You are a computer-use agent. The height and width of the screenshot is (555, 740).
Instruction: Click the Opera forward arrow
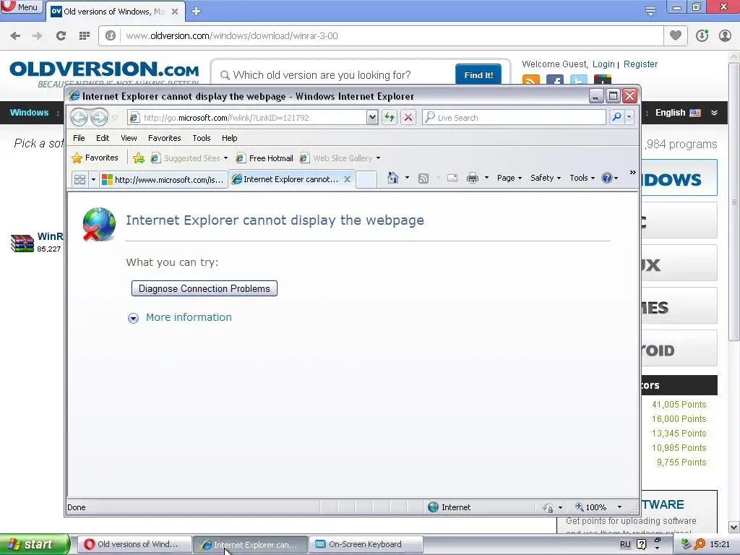(x=38, y=36)
